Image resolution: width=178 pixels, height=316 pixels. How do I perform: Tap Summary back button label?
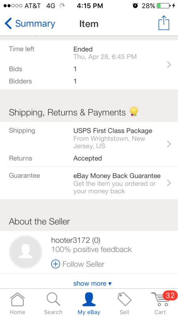point(35,24)
